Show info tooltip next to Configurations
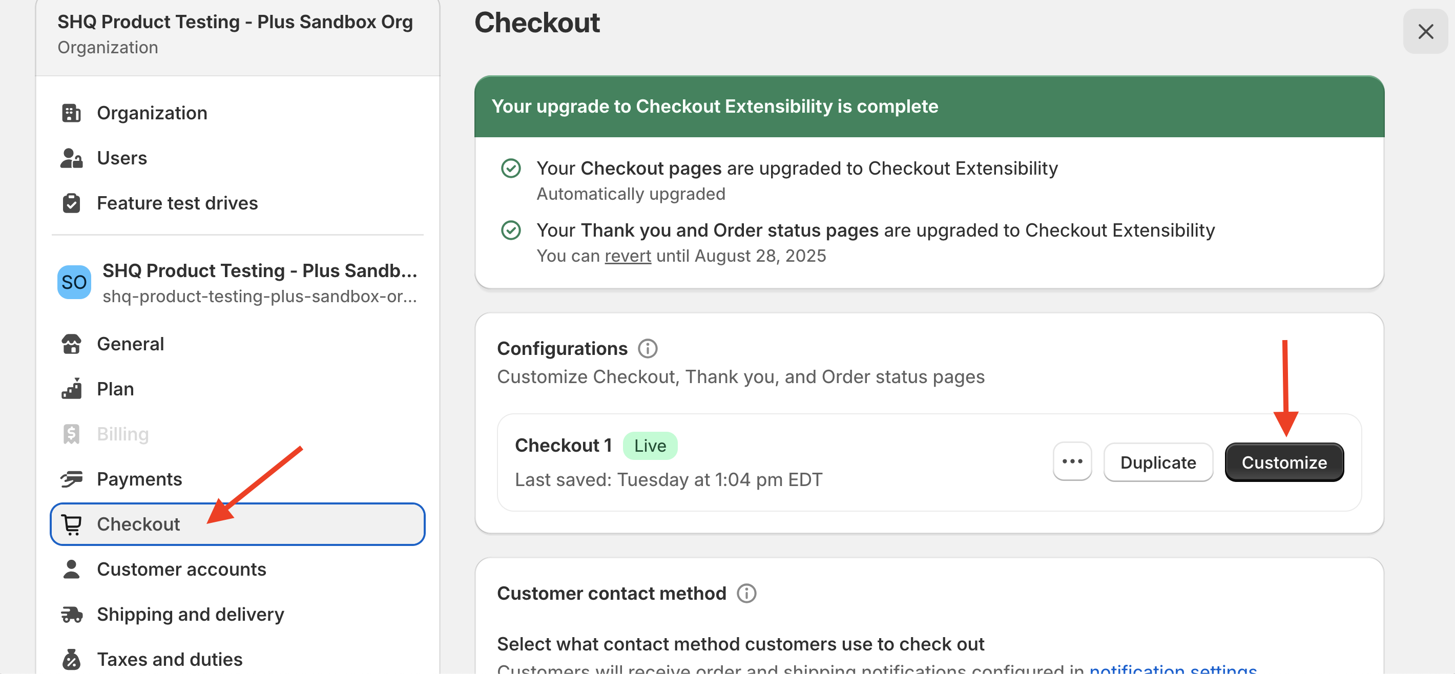Screen dimensions: 1455x674 point(647,349)
